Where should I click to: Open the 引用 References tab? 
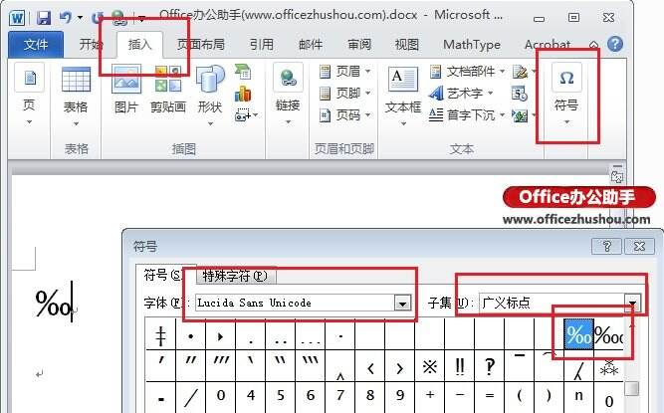click(261, 44)
